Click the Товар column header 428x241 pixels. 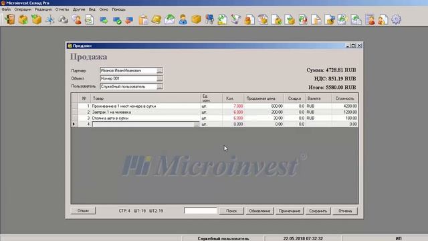[x=146, y=98]
